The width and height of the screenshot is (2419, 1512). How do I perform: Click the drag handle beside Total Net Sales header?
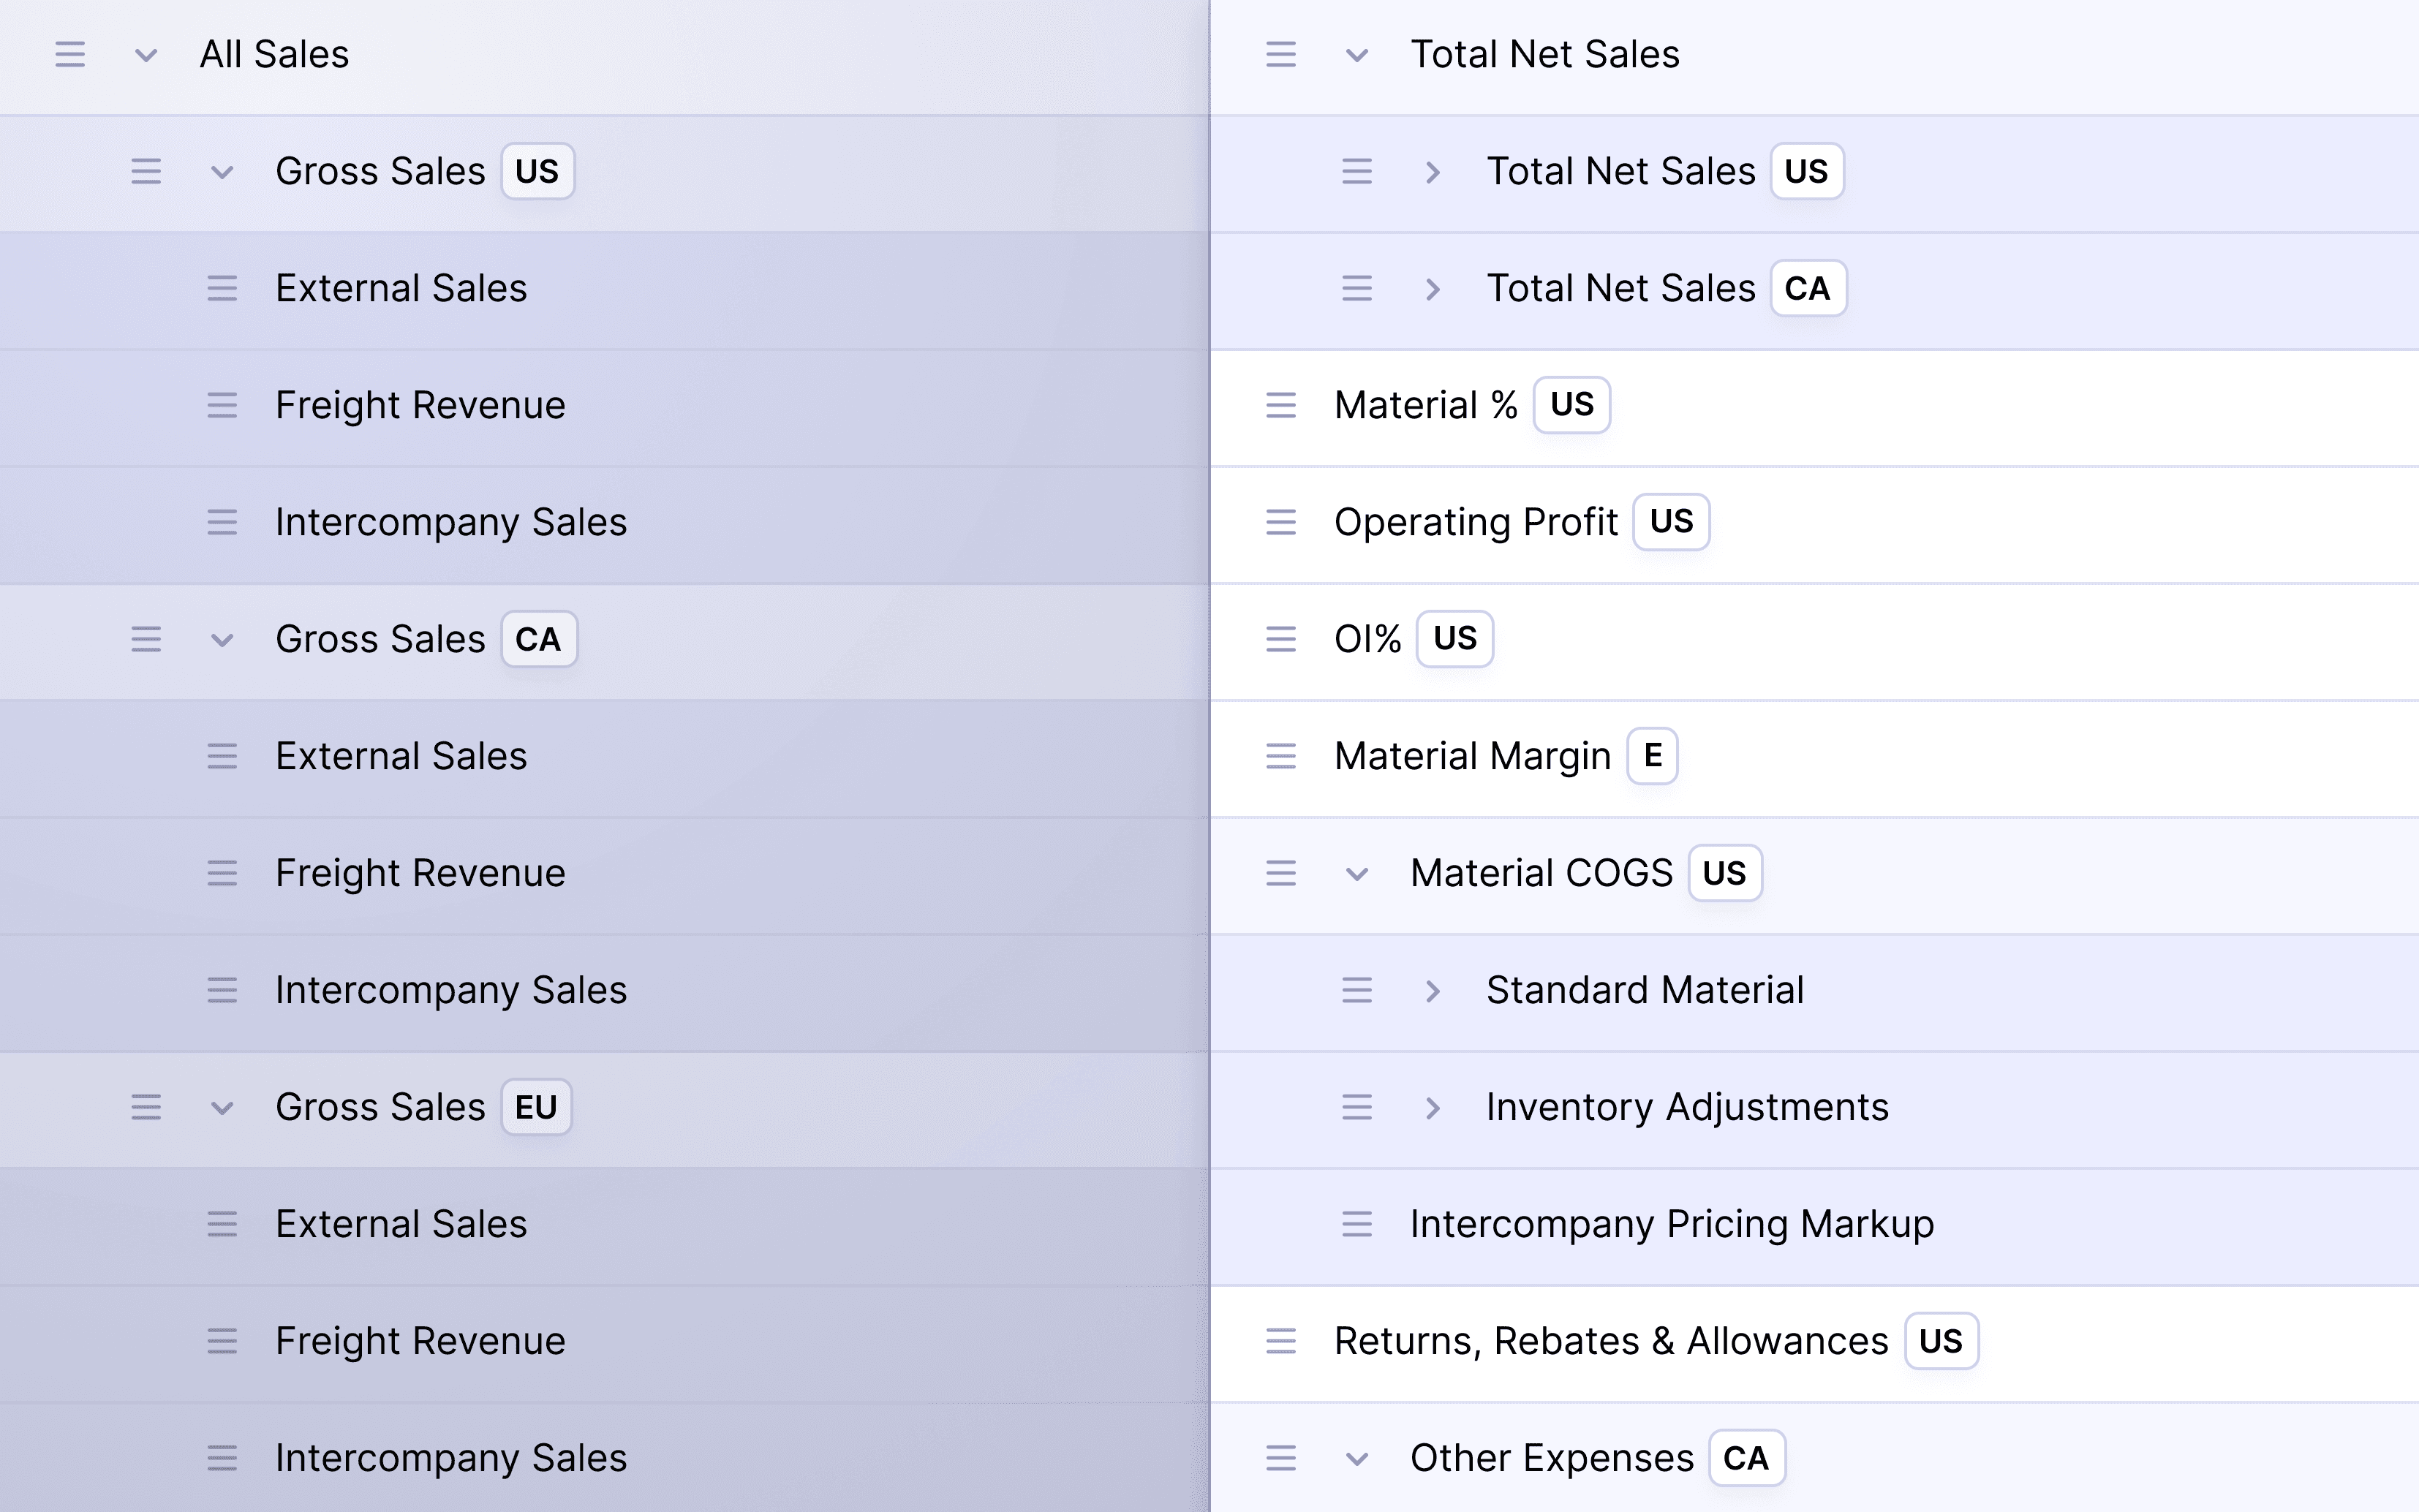1280,55
